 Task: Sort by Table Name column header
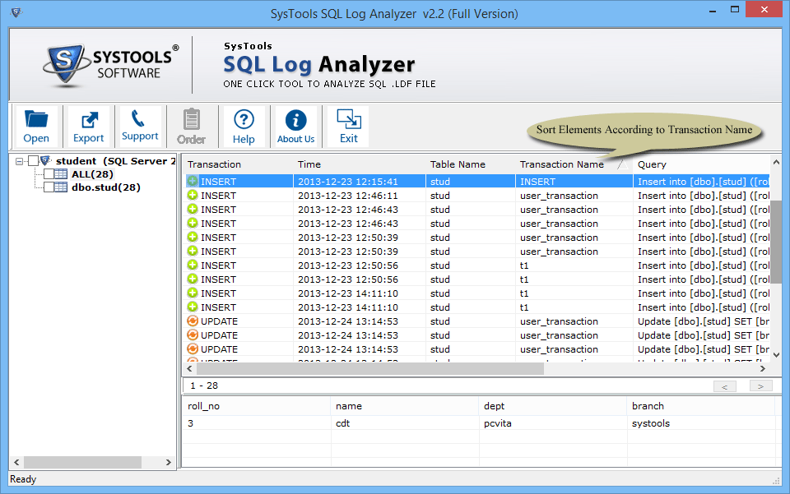471,164
